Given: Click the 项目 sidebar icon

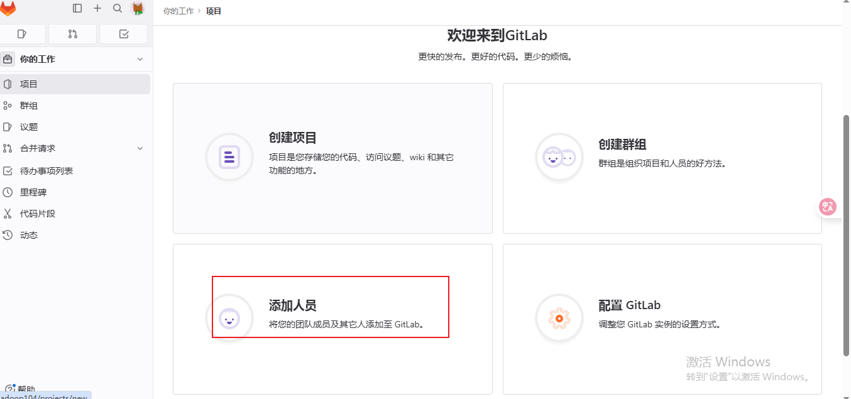Looking at the screenshot, I should (x=8, y=84).
